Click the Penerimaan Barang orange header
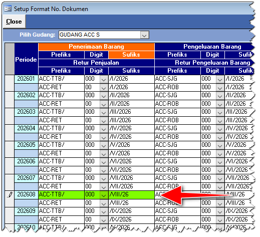The width and height of the screenshot is (260, 237). click(96, 47)
